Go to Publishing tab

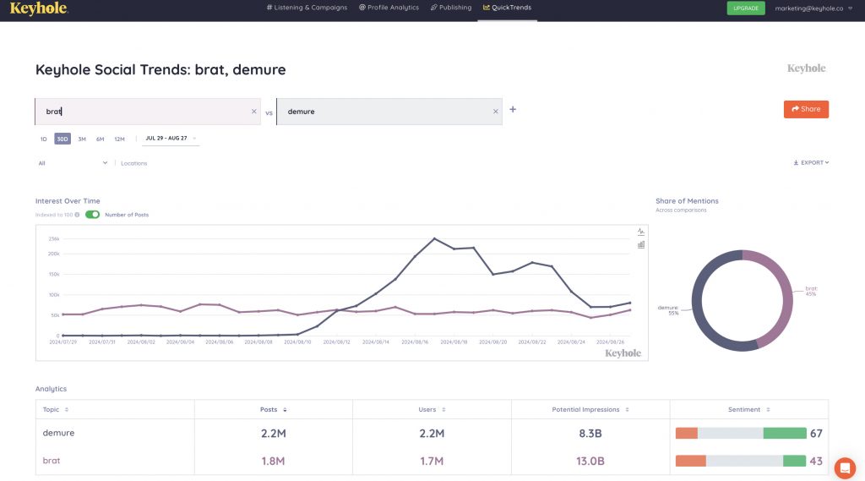pyautogui.click(x=451, y=8)
